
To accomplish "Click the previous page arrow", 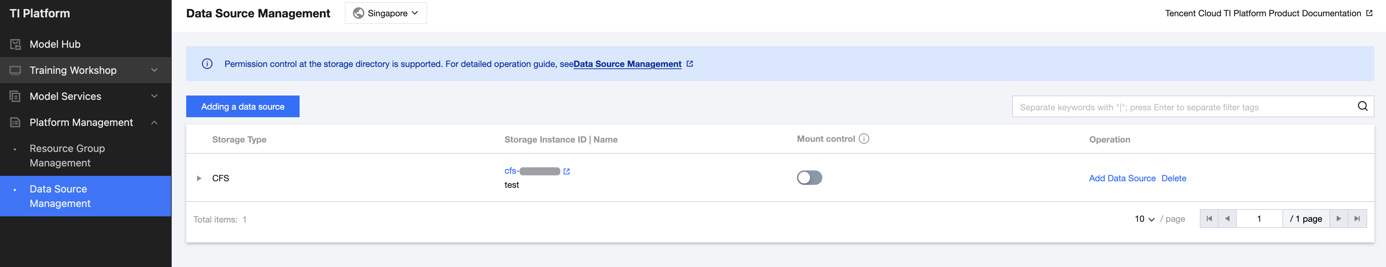I will 1227,219.
